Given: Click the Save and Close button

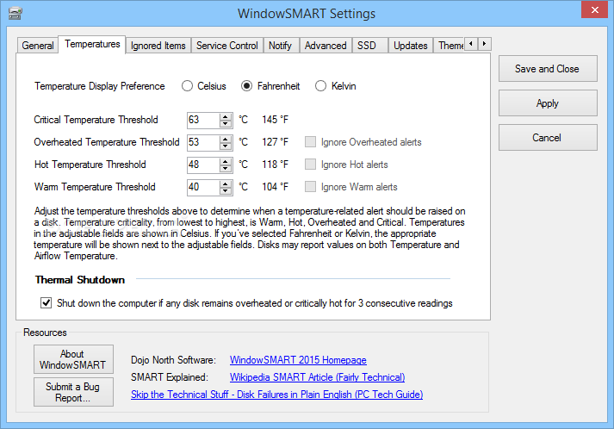Looking at the screenshot, I should click(x=548, y=69).
